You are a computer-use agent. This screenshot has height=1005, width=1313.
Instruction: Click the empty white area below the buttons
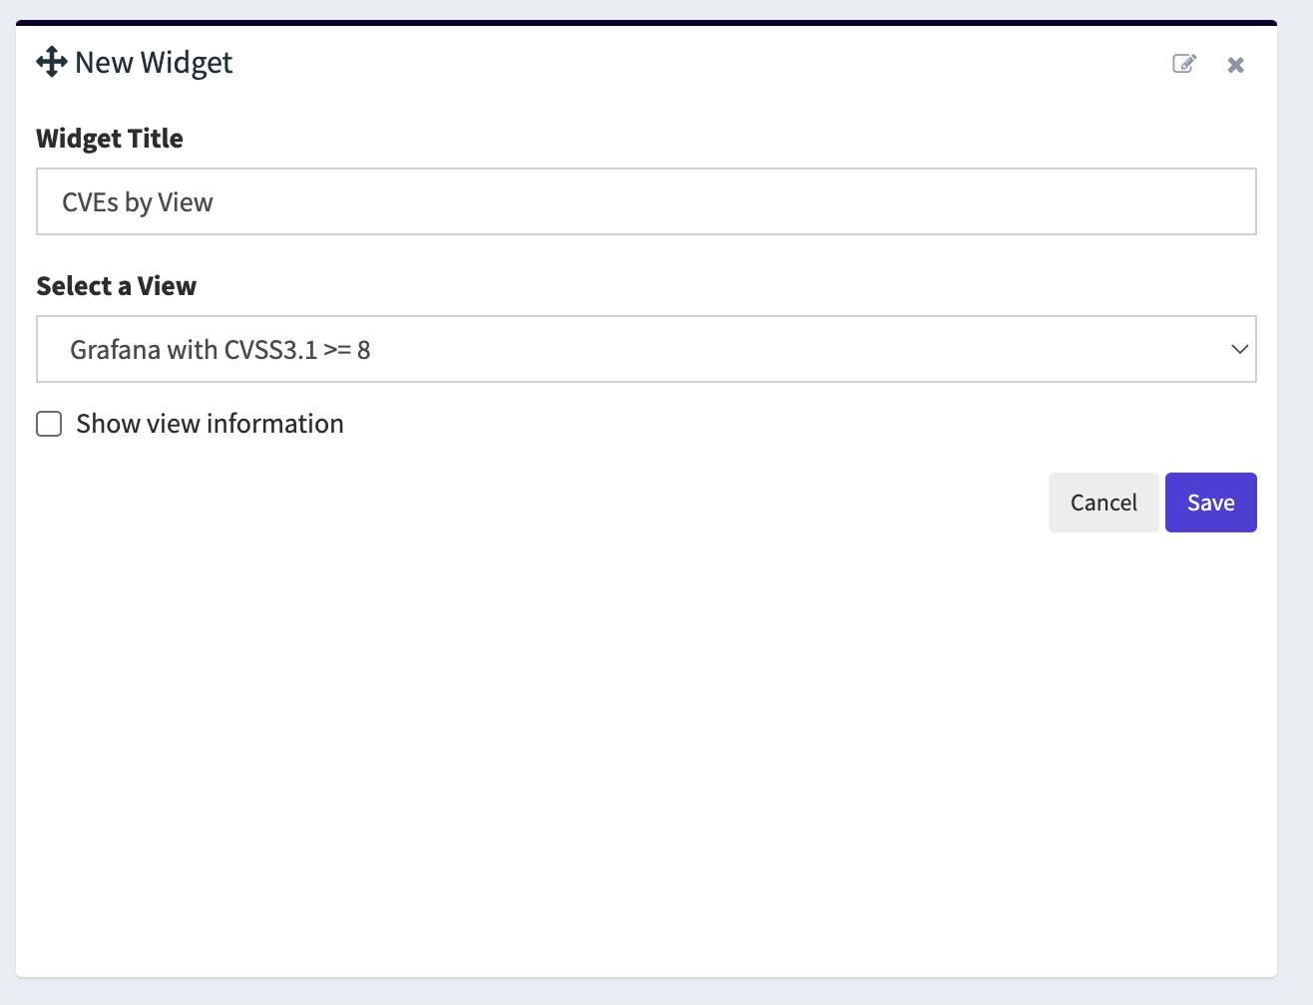pos(647,748)
